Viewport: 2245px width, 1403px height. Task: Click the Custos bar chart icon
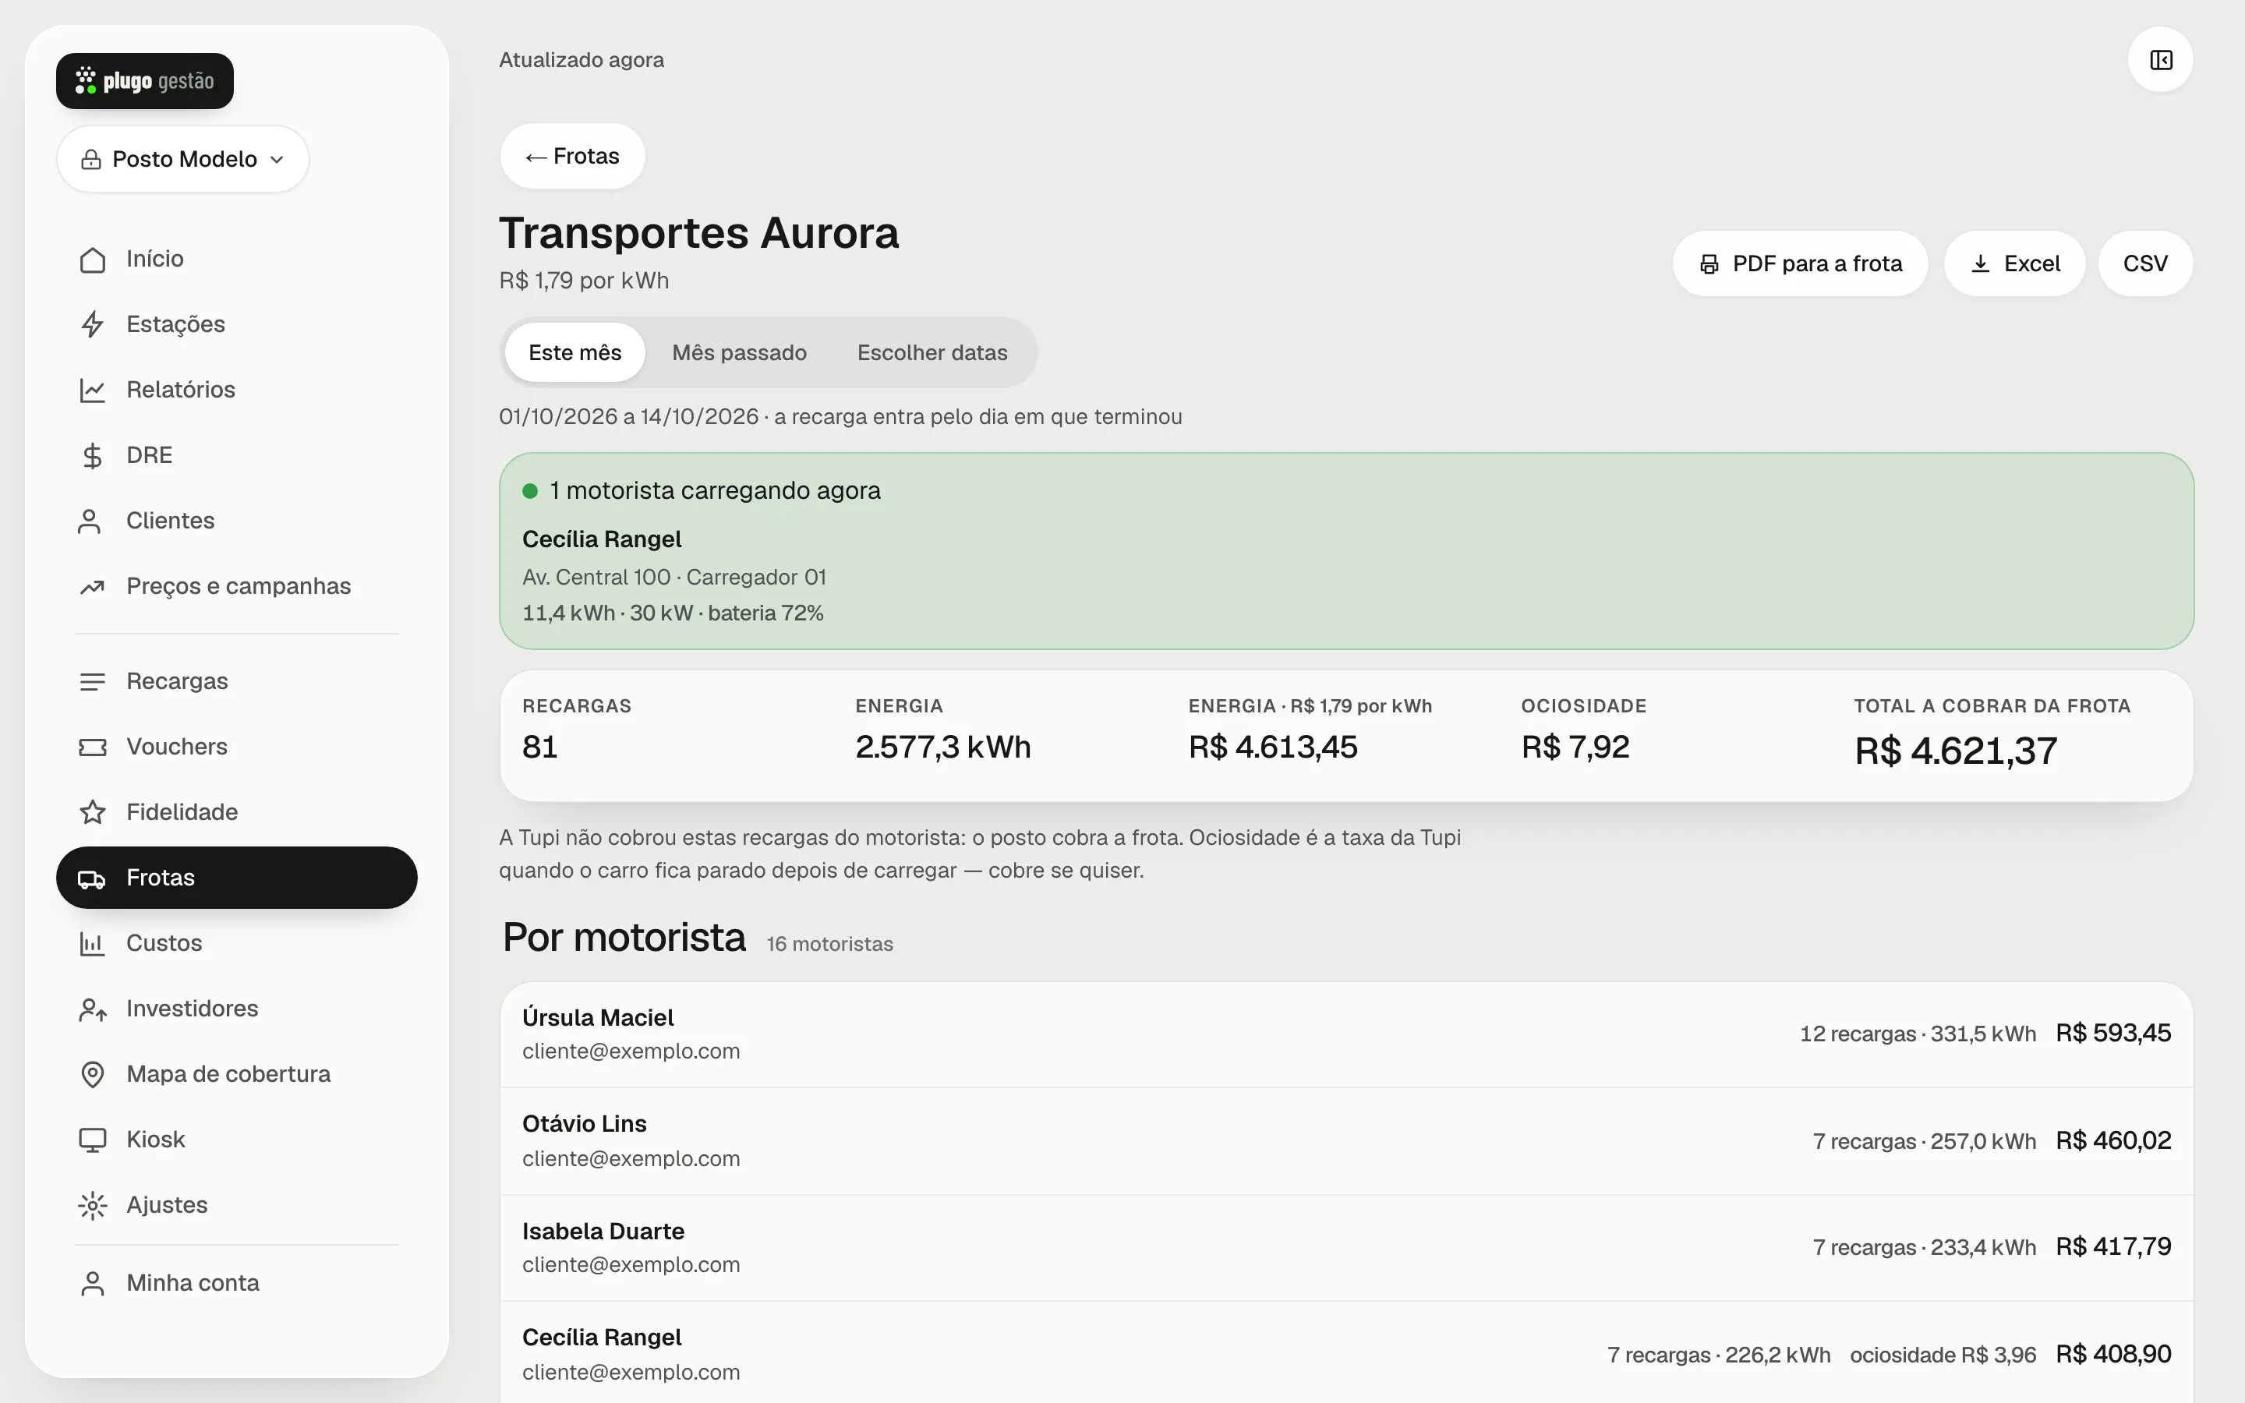click(x=92, y=944)
